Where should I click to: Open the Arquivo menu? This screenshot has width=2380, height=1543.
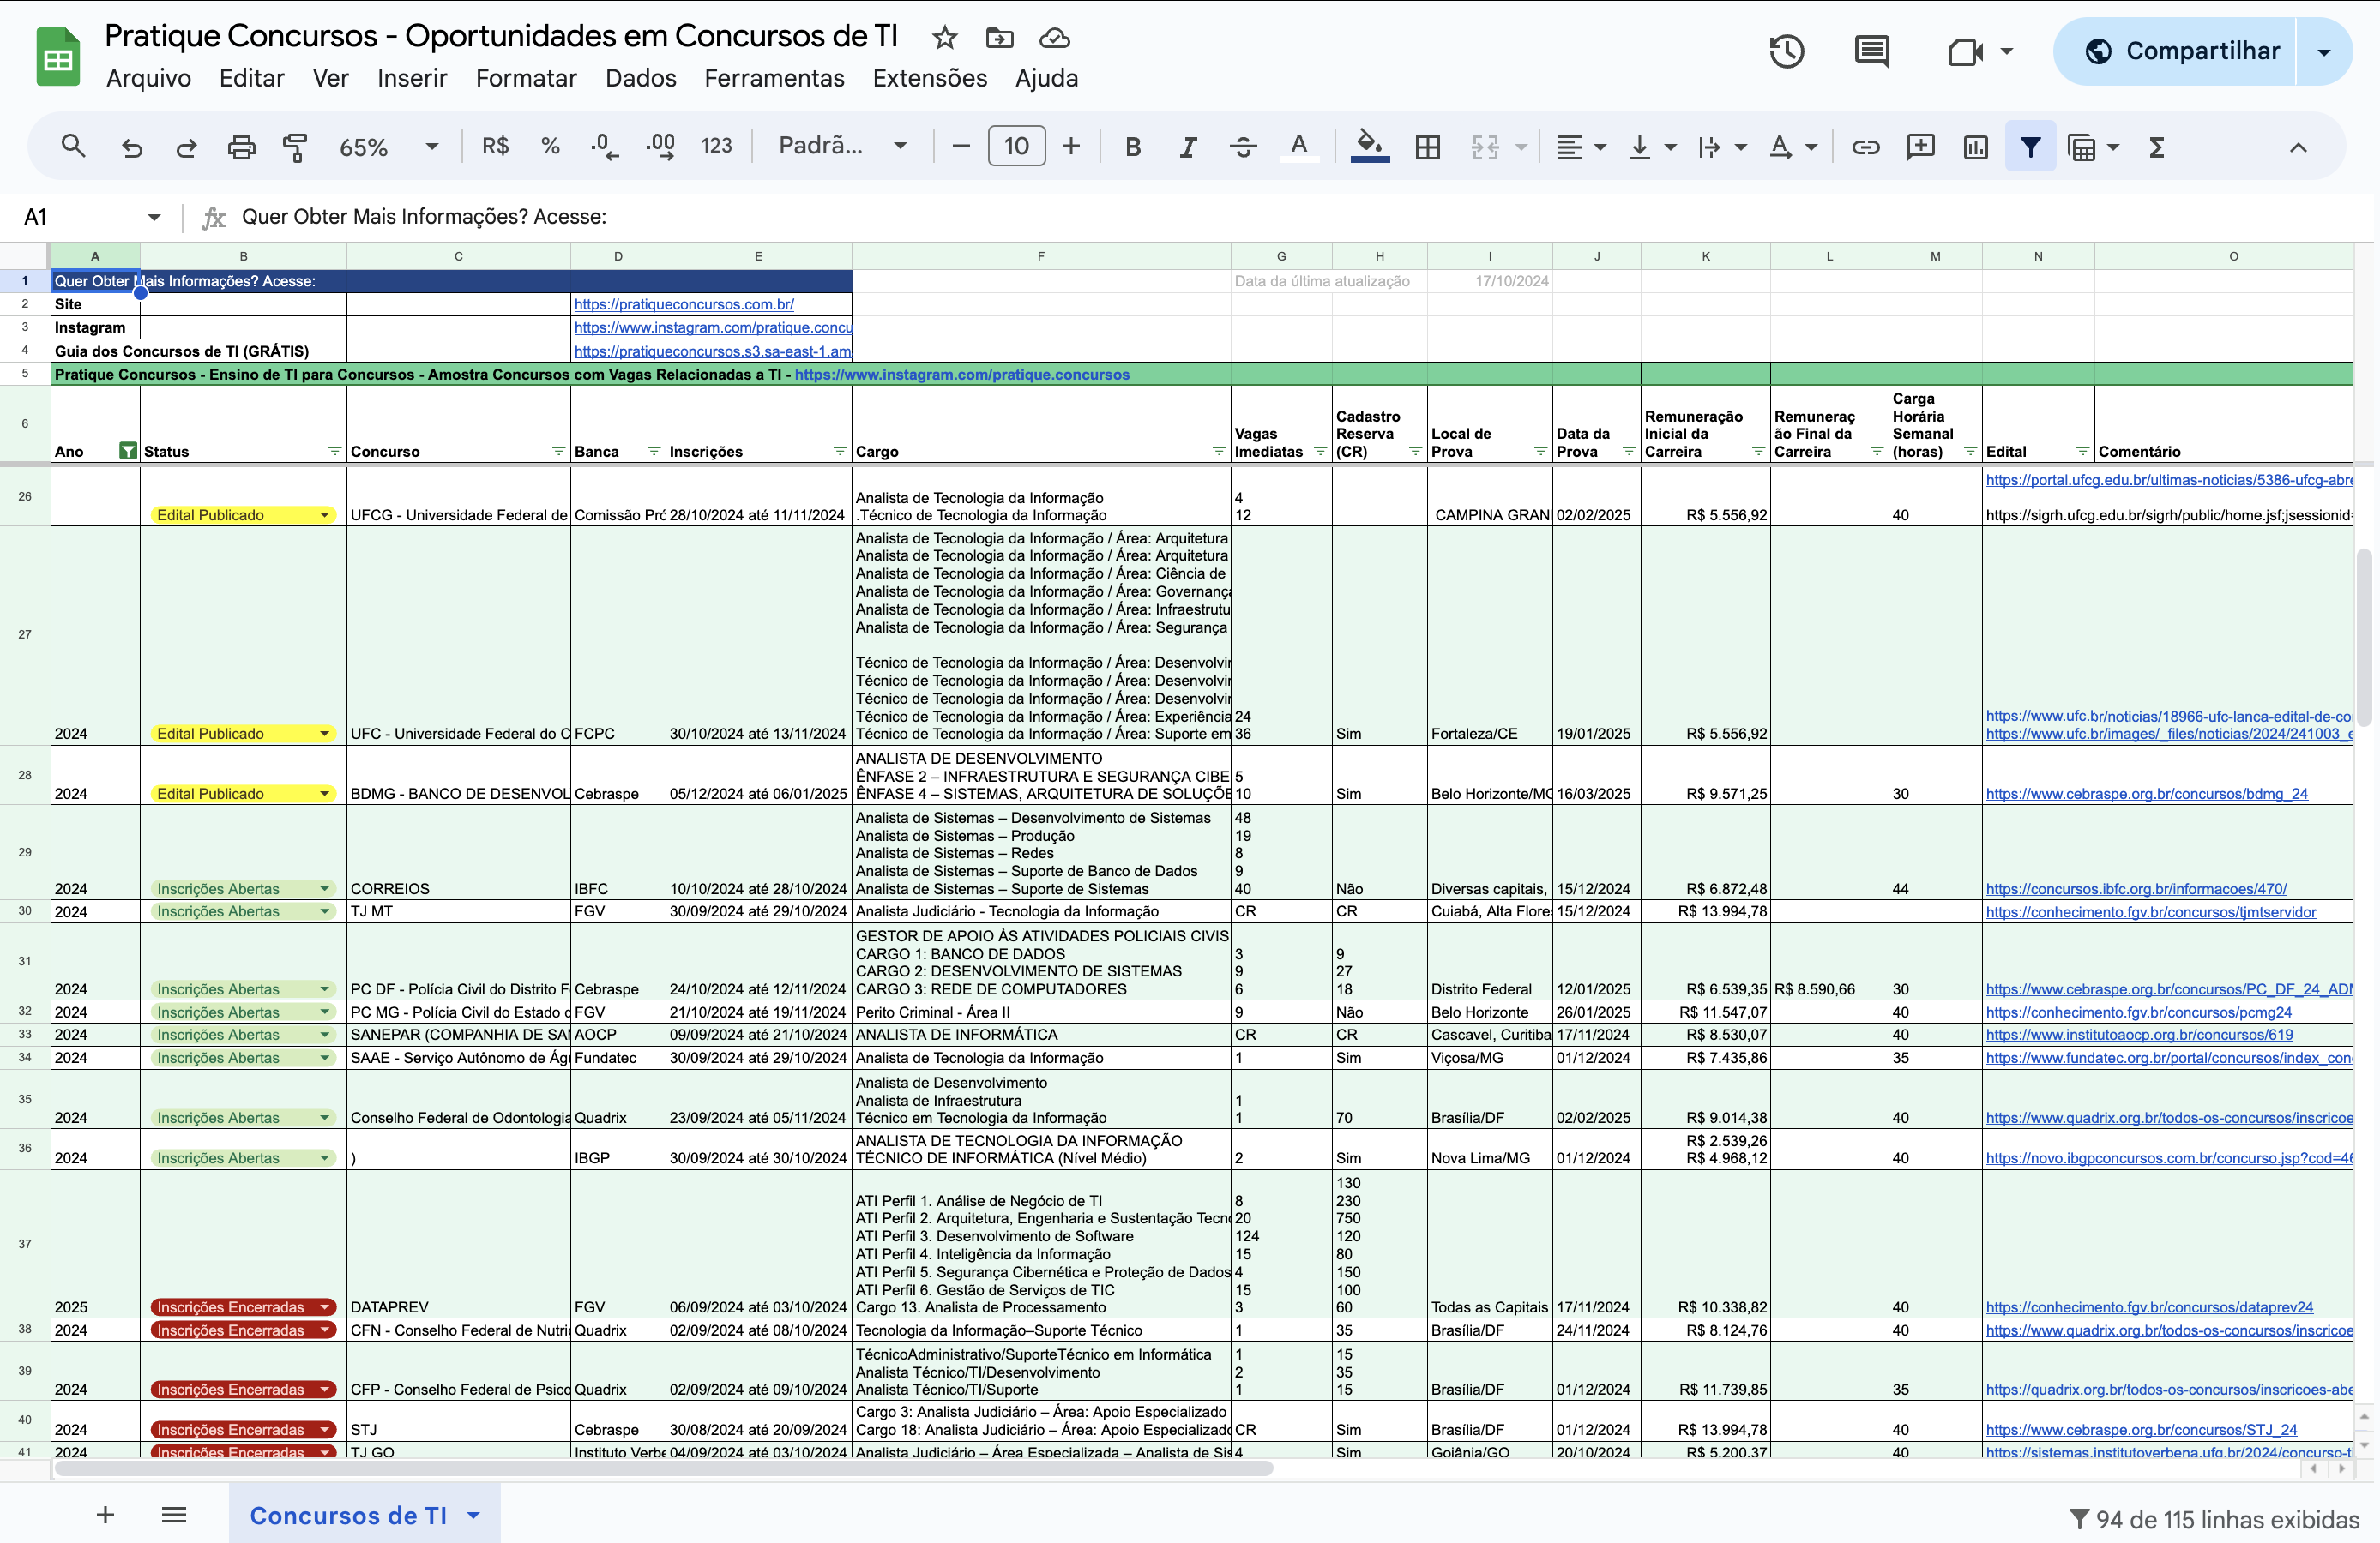[148, 78]
